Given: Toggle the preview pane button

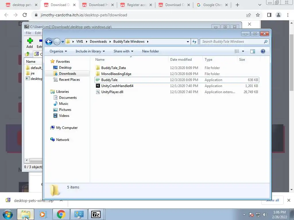Looking at the screenshot, I should [x=253, y=51].
